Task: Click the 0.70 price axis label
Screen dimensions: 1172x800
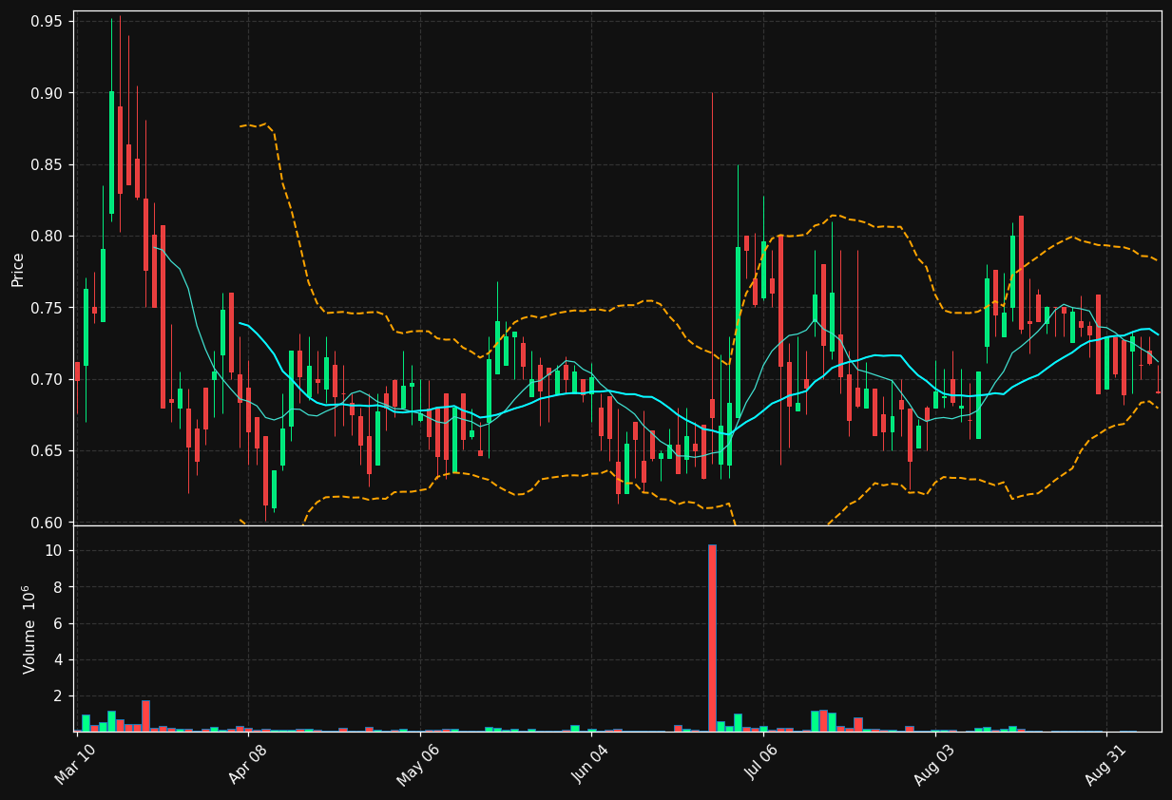Action: [48, 379]
